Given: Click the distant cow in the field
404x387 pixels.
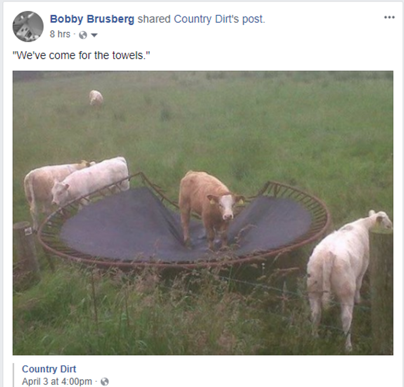Looking at the screenshot, I should coord(96,98).
